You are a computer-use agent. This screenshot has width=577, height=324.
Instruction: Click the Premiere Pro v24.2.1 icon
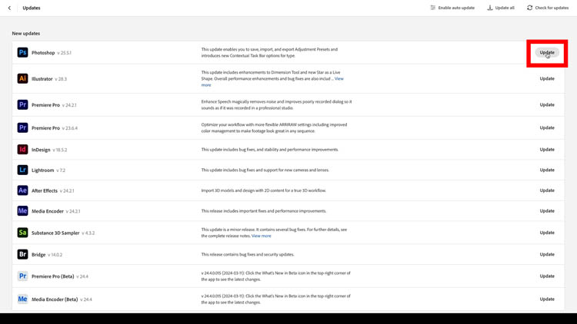point(22,104)
